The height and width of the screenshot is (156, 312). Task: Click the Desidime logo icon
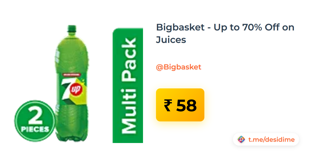[x=242, y=140]
